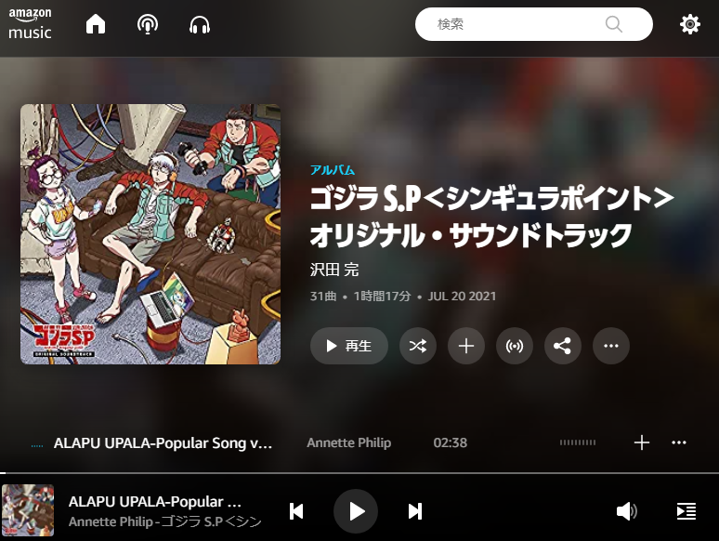The width and height of the screenshot is (719, 541).
Task: Play the current song in player bar
Action: pos(356,511)
